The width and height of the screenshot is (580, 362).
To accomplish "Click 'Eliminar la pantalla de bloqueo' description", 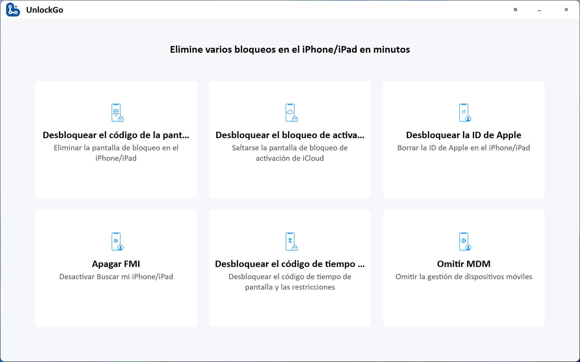I will tap(116, 153).
